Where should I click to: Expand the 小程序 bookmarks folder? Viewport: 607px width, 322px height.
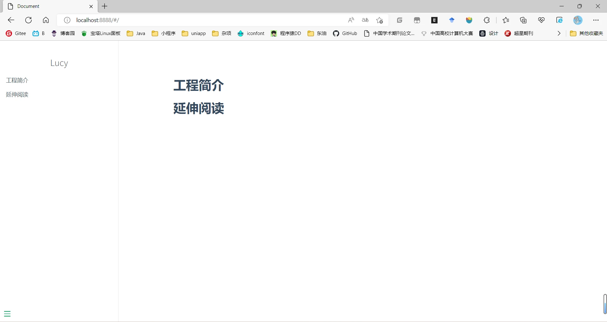pyautogui.click(x=163, y=33)
